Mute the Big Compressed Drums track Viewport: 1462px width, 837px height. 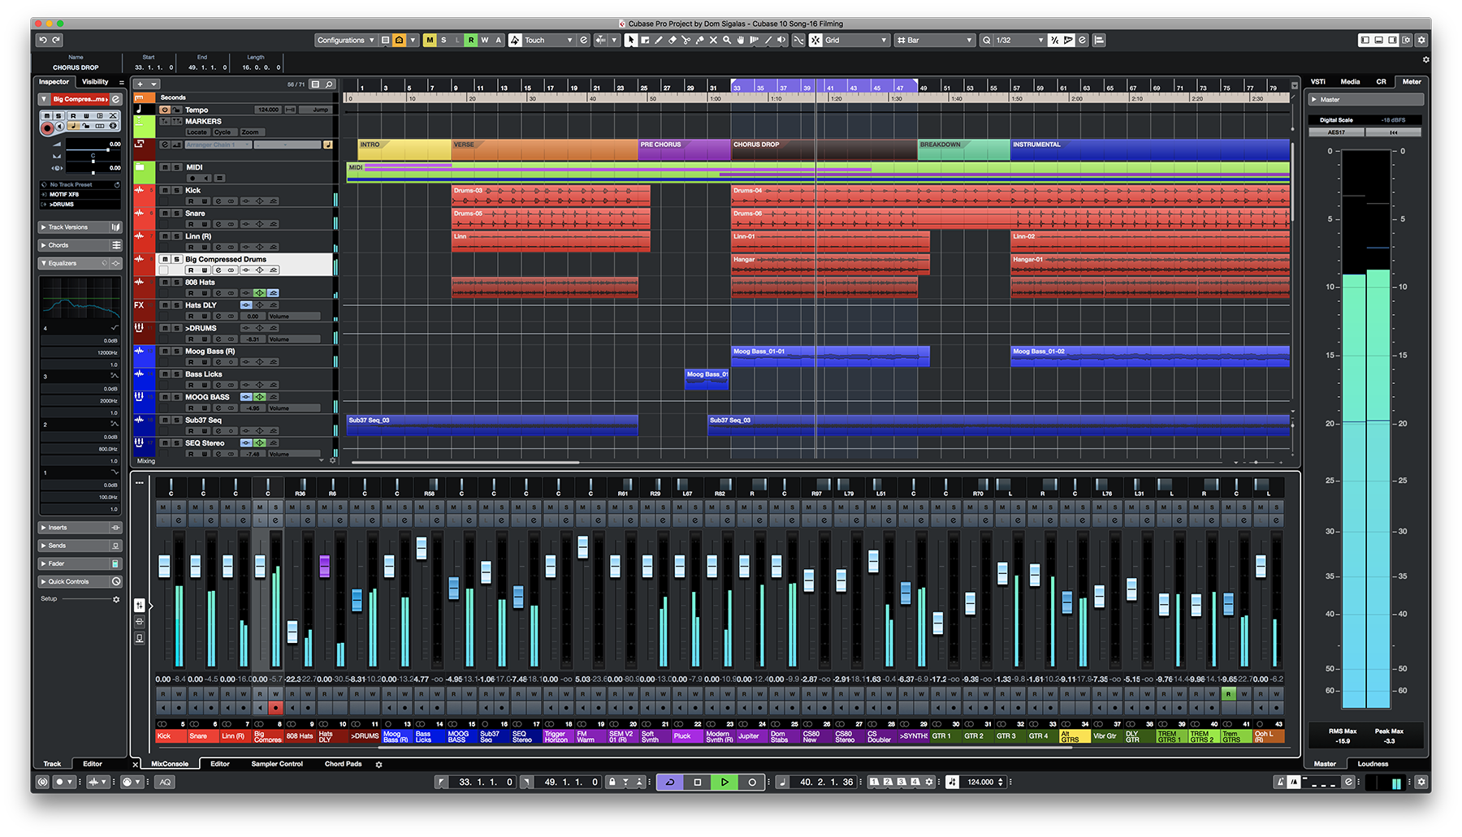tap(165, 259)
